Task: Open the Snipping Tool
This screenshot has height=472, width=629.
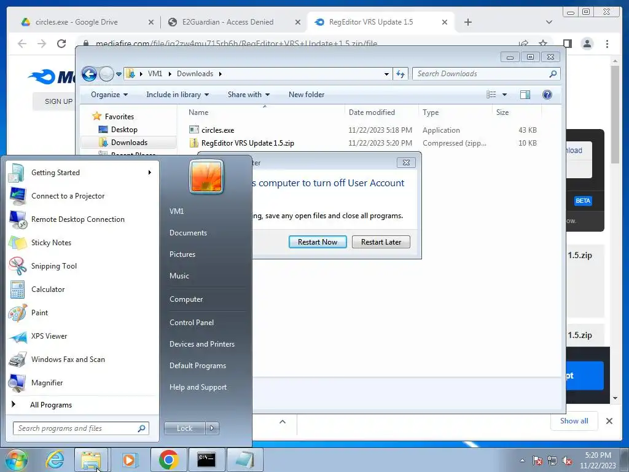Action: coord(82,265)
